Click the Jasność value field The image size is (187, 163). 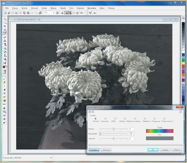(x=131, y=139)
